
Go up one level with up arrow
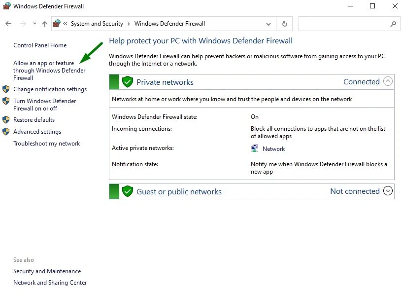pos(45,24)
